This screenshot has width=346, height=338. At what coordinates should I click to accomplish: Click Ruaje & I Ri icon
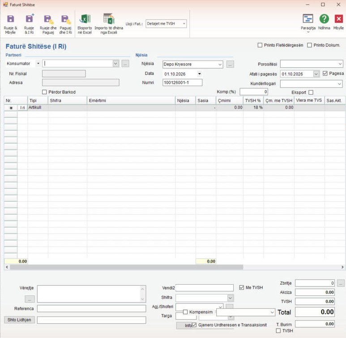coord(29,18)
